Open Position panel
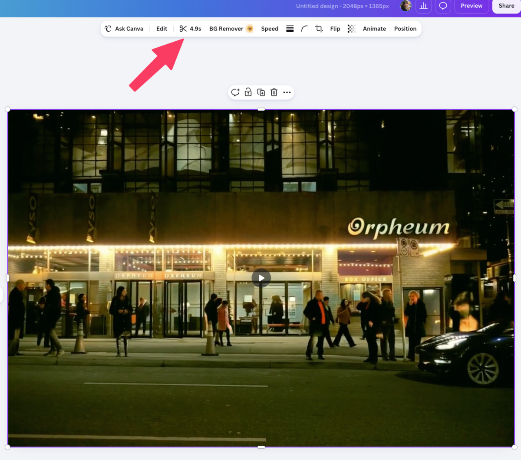The width and height of the screenshot is (521, 460). click(x=405, y=29)
